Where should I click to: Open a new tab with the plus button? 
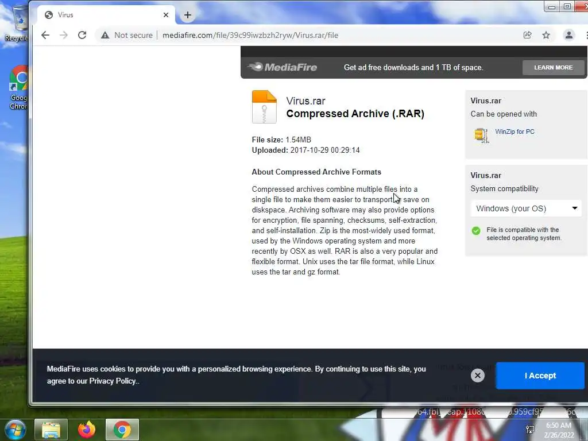[x=188, y=15]
